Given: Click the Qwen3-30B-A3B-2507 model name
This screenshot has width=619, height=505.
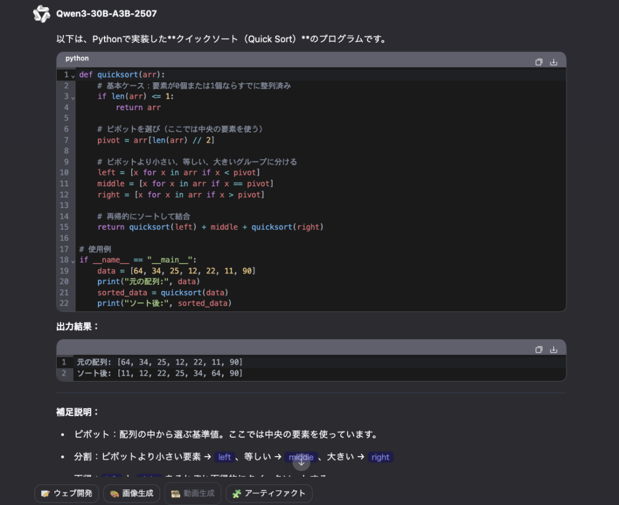Looking at the screenshot, I should pos(106,14).
